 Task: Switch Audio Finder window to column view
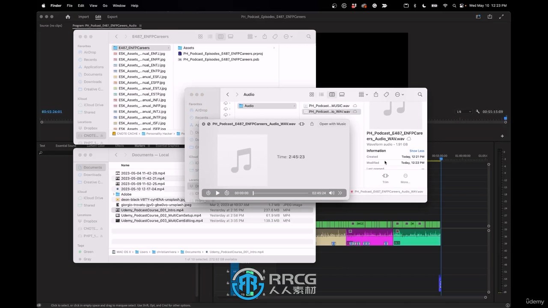point(332,95)
